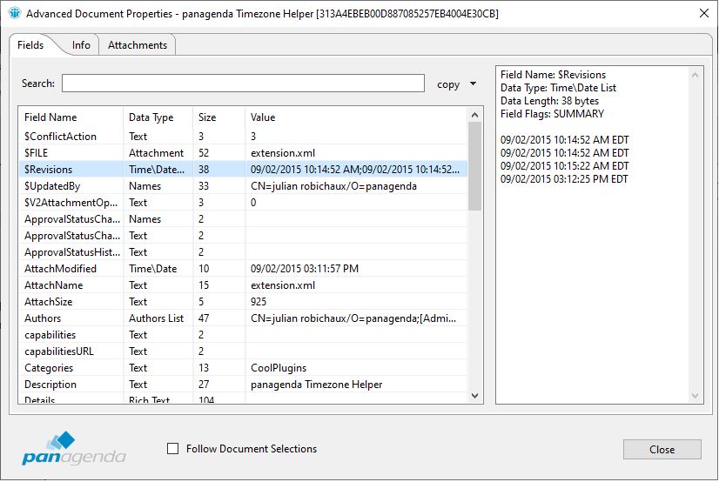The image size is (719, 482).
Task: Sort by Value column header
Action: [356, 117]
